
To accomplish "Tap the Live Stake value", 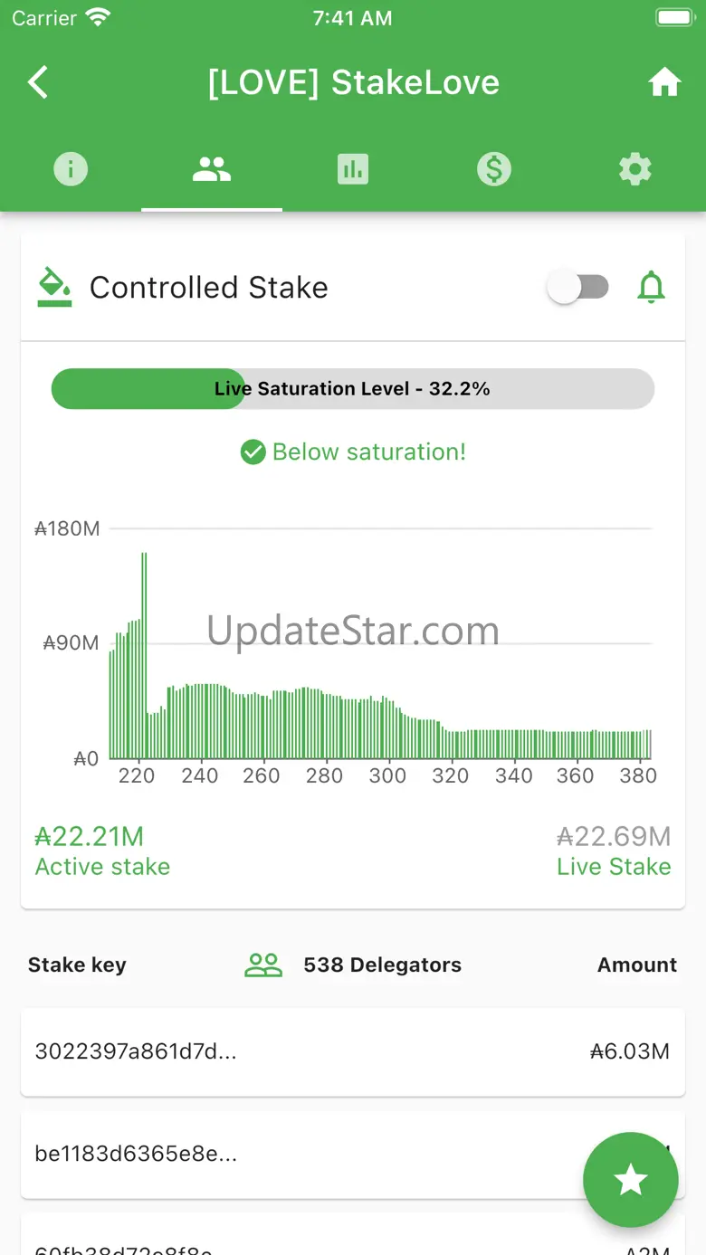I will tap(614, 837).
